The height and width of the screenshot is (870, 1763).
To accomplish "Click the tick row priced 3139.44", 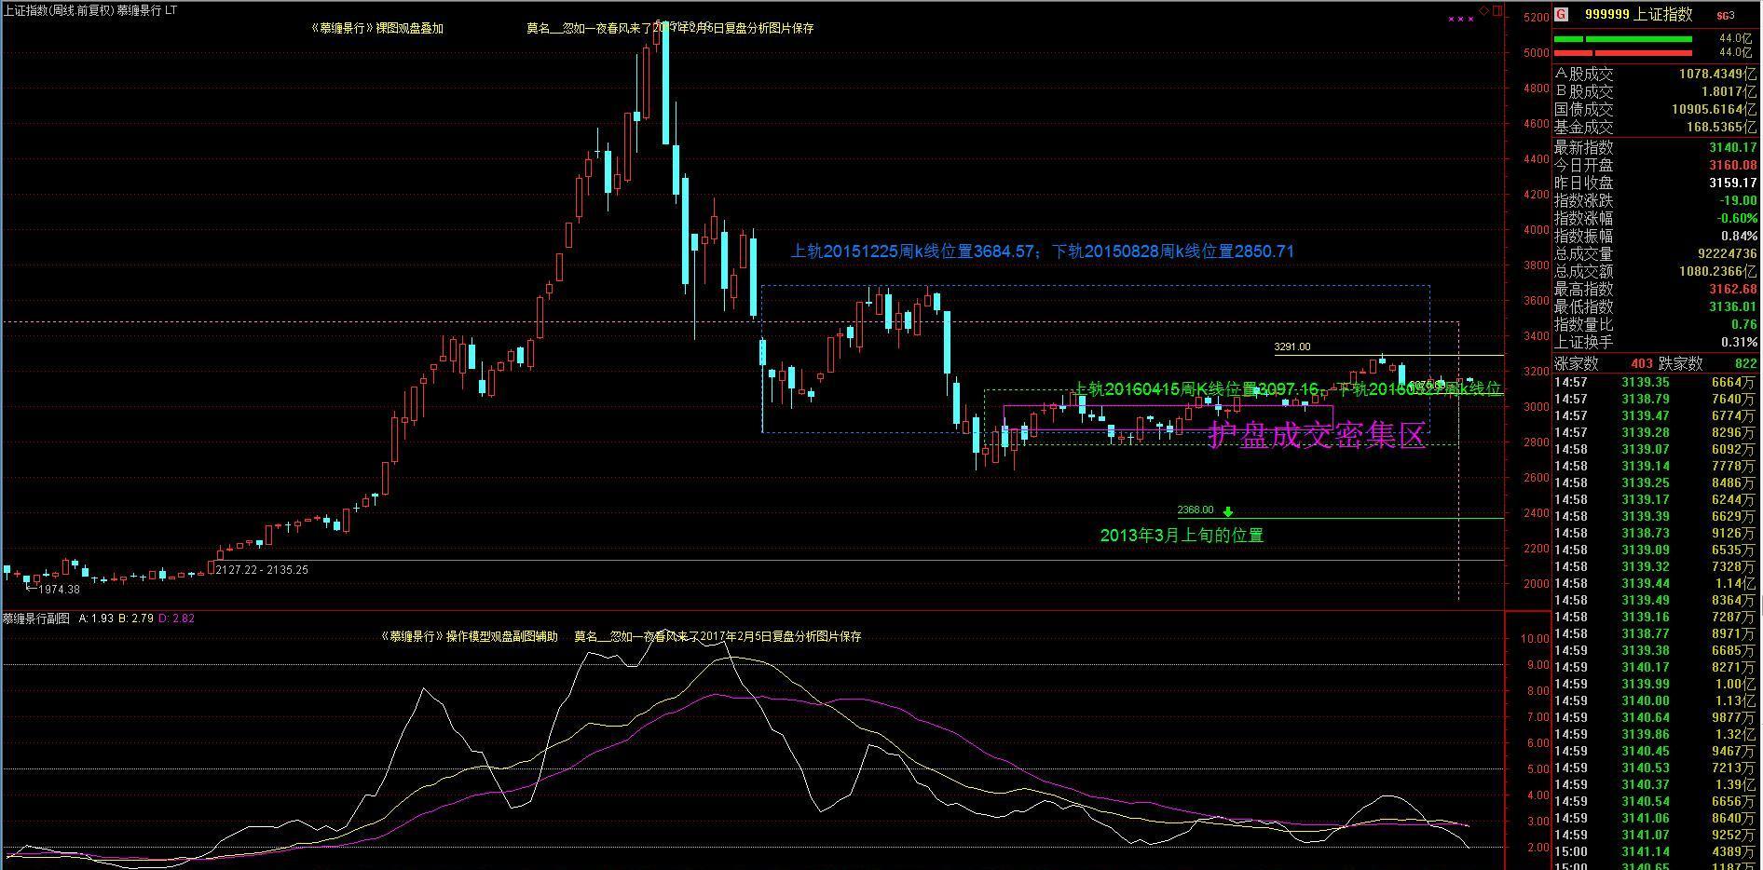I will click(1656, 583).
